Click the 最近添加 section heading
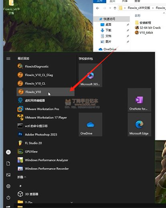 (x=23, y=58)
